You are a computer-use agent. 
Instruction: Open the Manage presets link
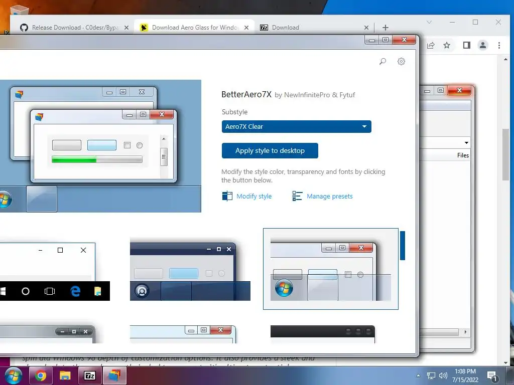click(329, 196)
